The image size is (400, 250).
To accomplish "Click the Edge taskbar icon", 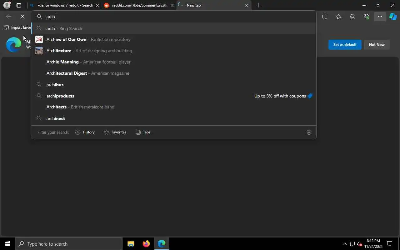I will pos(162,244).
